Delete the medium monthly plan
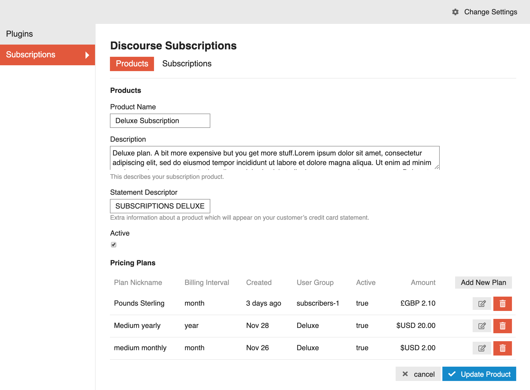This screenshot has height=390, width=530. click(x=502, y=348)
